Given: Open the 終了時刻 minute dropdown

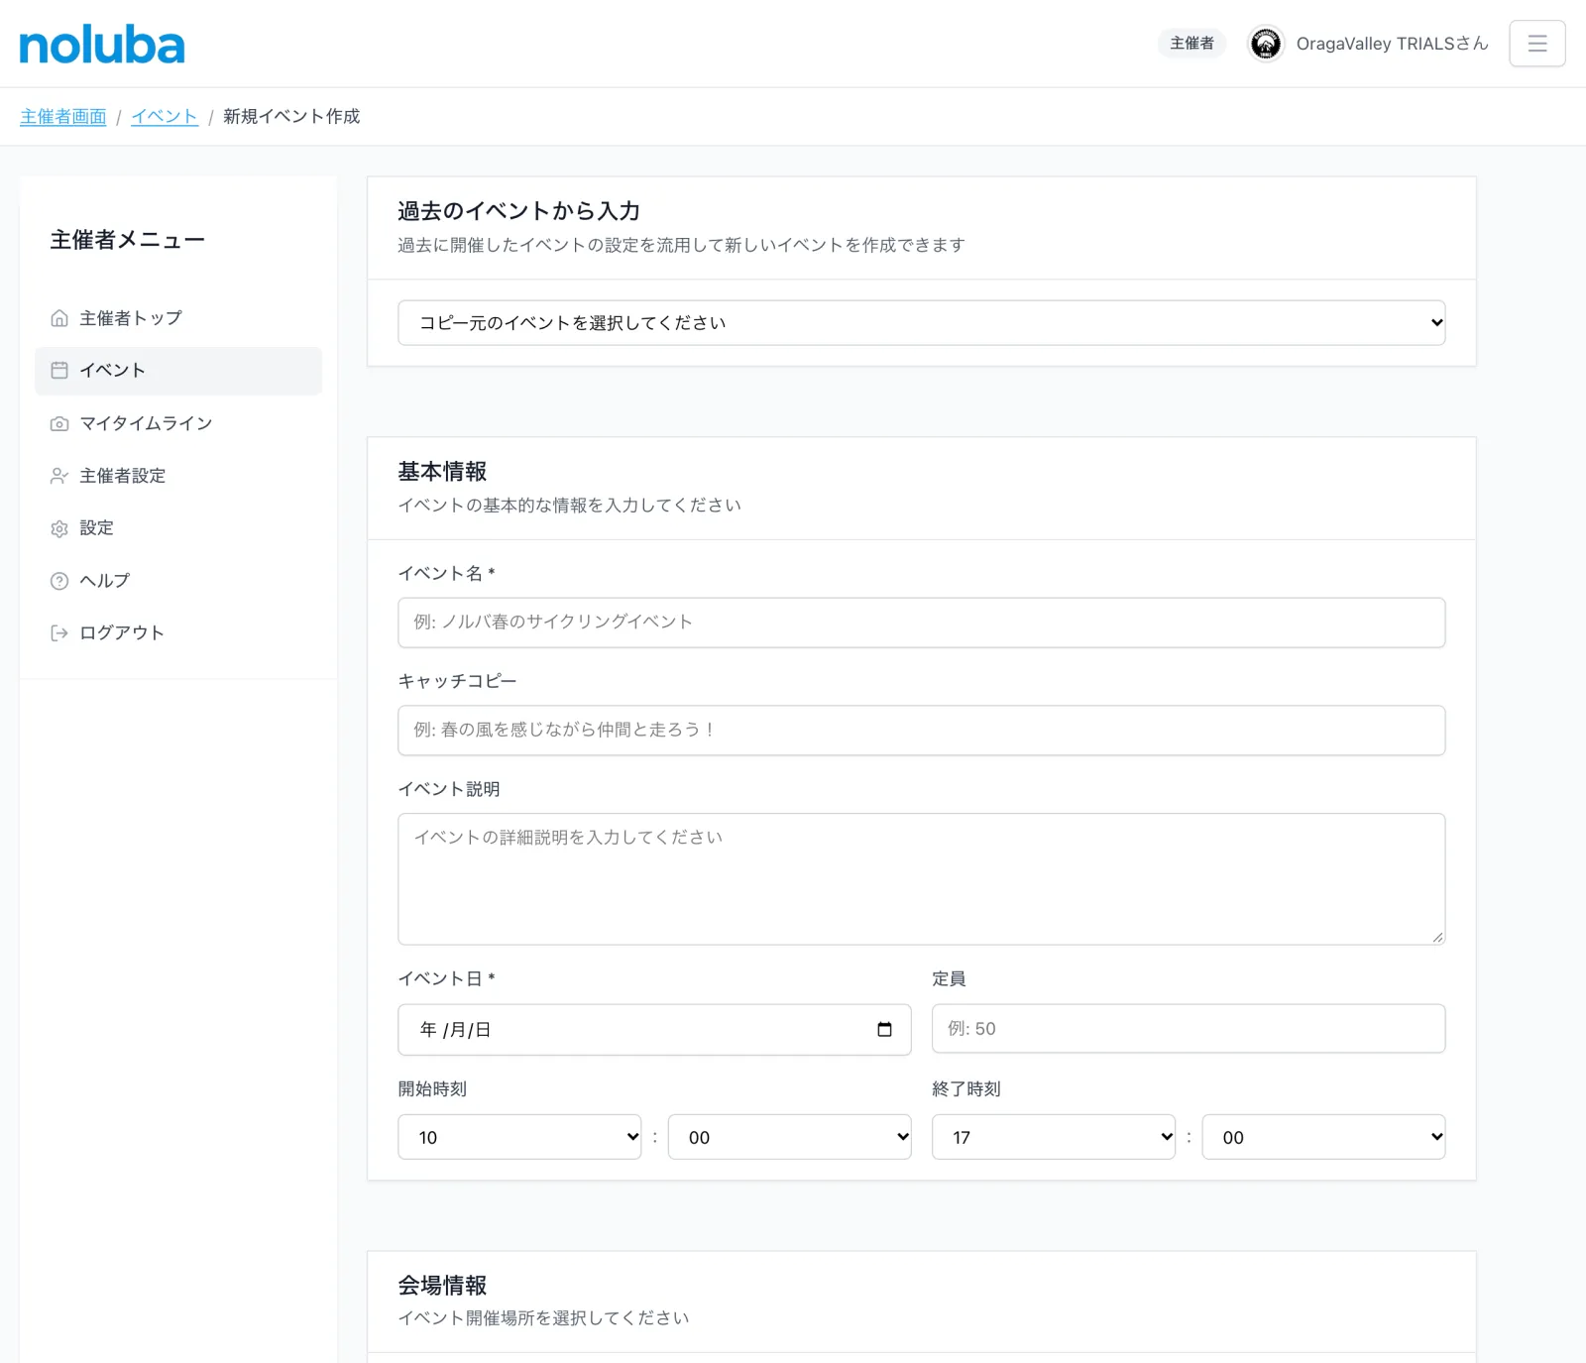Looking at the screenshot, I should (1323, 1137).
